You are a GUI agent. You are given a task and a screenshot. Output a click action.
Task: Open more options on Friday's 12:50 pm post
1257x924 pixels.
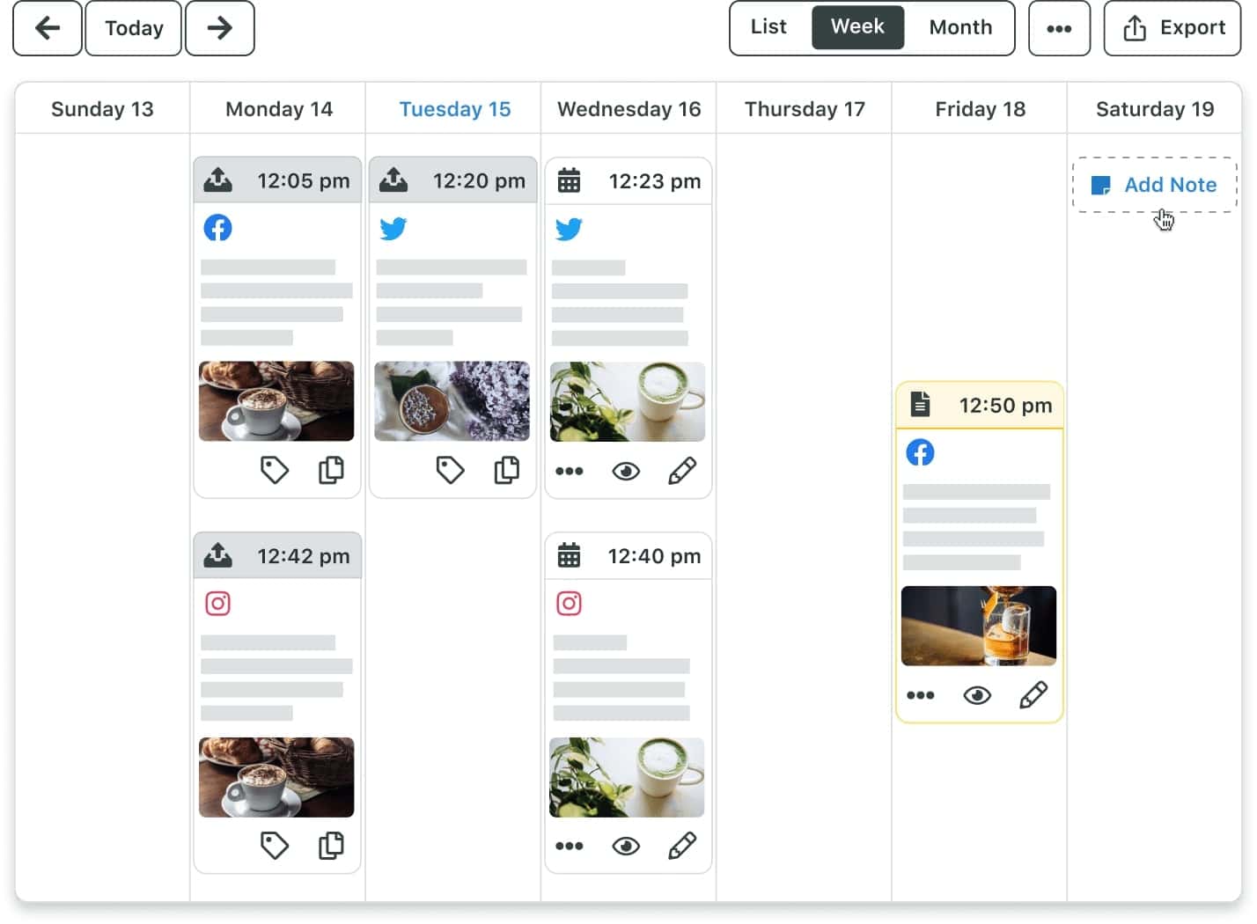tap(920, 694)
